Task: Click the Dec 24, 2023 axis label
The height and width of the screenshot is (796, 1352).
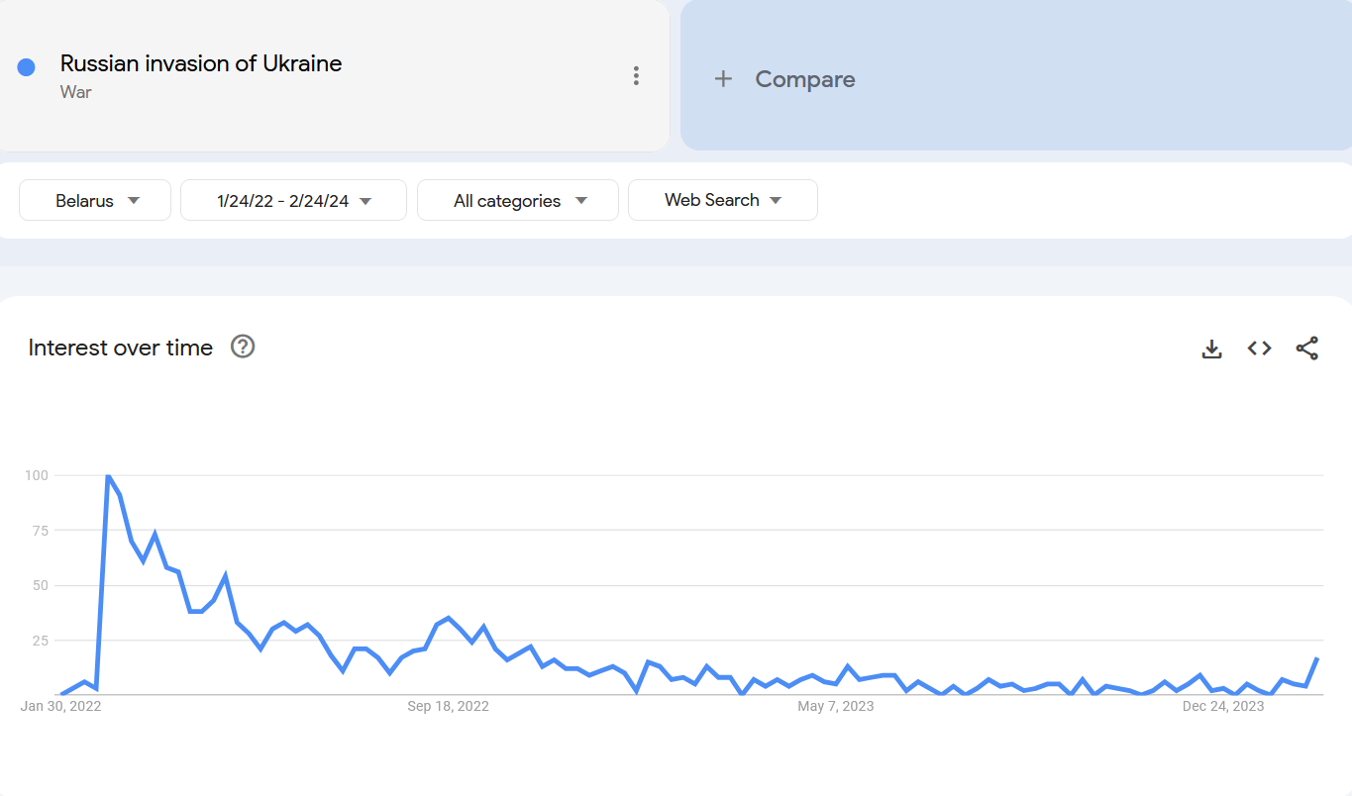Action: [x=1223, y=706]
